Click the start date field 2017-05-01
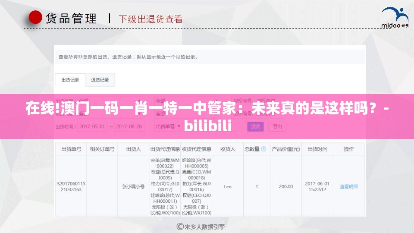This screenshot has height=233, width=414. point(92,126)
